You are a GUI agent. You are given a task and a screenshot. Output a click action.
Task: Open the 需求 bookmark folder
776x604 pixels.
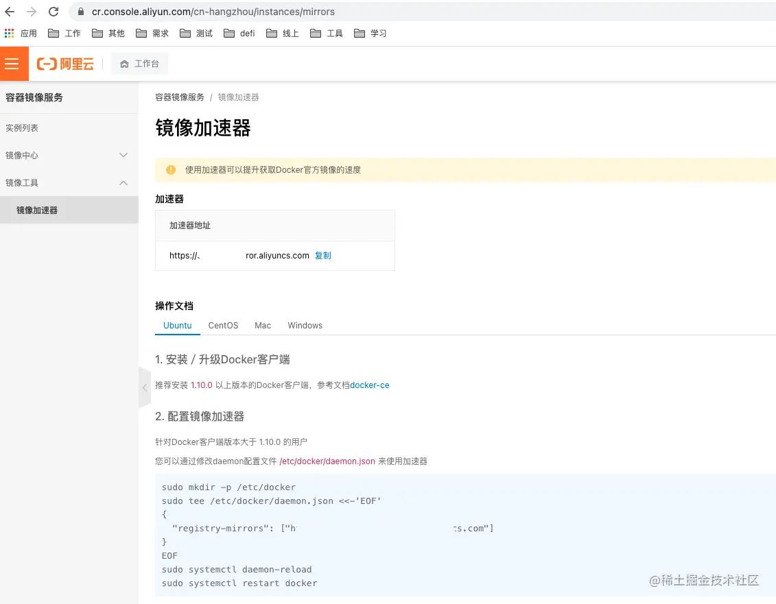click(152, 33)
